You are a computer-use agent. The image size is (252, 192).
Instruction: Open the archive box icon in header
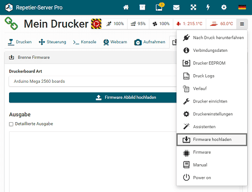tap(142, 7)
